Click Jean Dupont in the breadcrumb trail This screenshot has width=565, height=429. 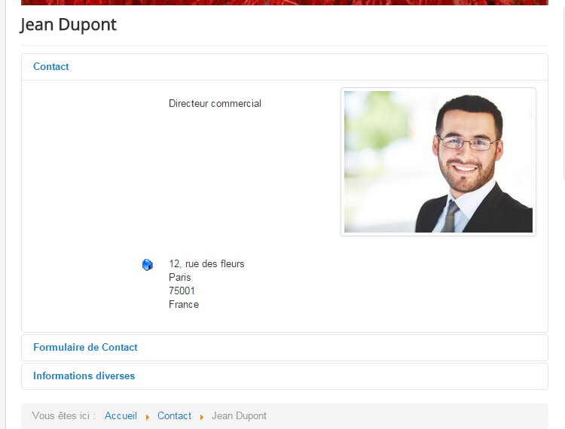[239, 415]
